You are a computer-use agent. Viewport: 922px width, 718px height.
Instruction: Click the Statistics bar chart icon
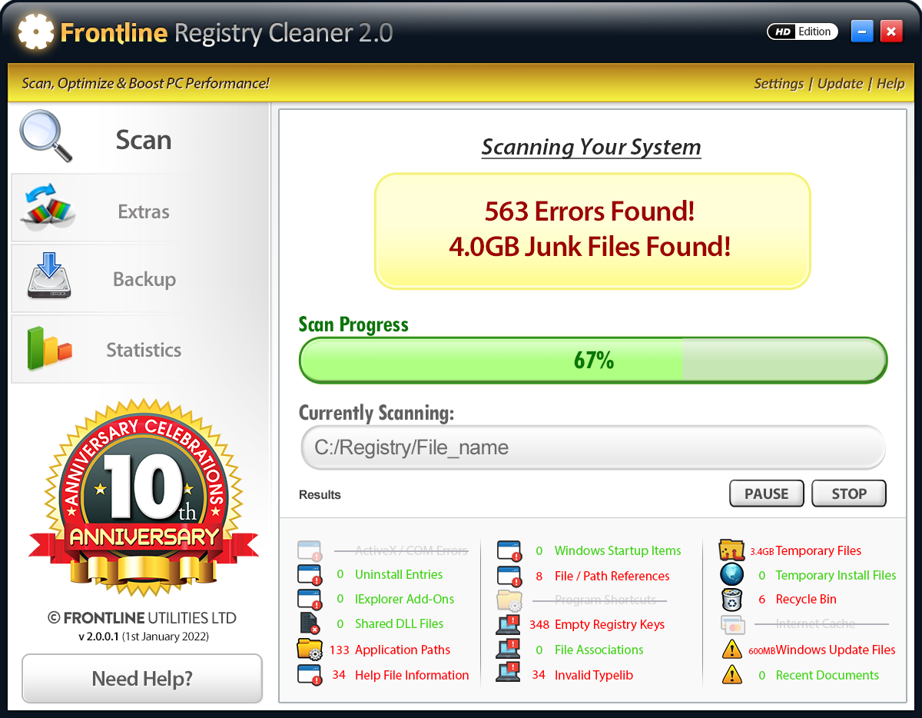click(49, 347)
